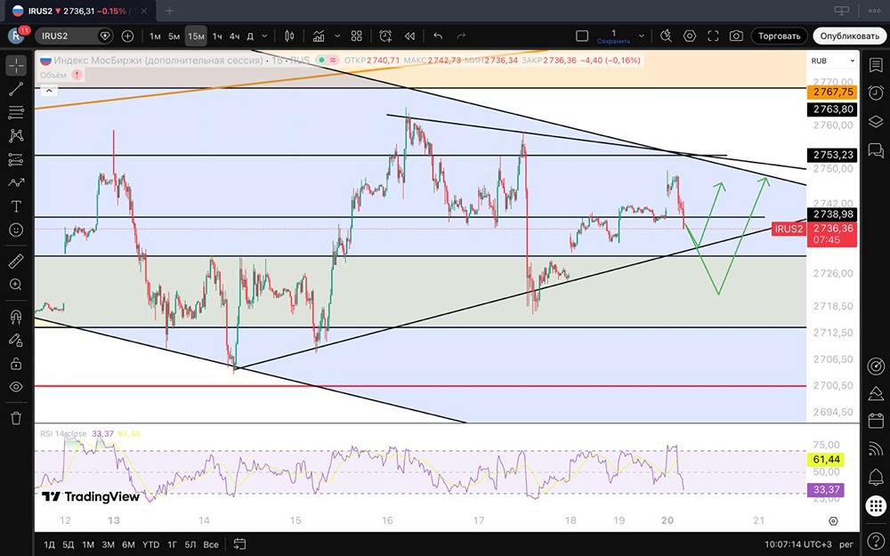Delete drawings with the trash icon
This screenshot has height=556, width=890.
[16, 418]
